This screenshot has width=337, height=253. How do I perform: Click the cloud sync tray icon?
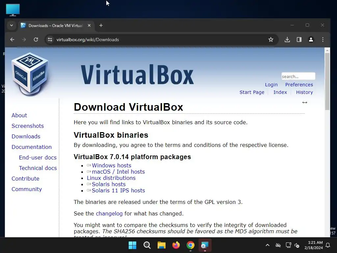[278, 245]
